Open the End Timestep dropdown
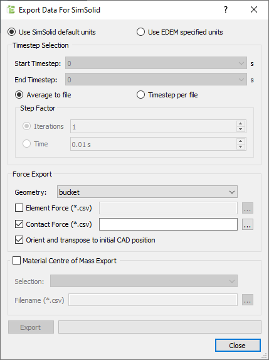The width and height of the screenshot is (269, 360). pyautogui.click(x=156, y=79)
